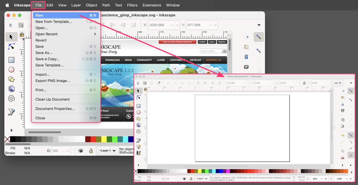The width and height of the screenshot is (358, 185).
Task: Toggle width-height ratio lock in new document
Action: coord(304,83)
